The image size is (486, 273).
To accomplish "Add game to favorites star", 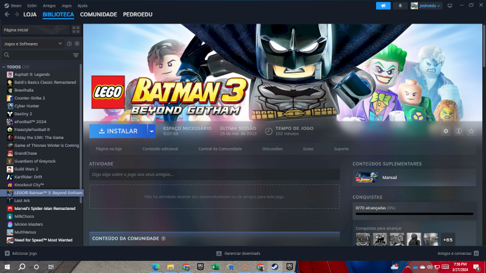I will click(x=471, y=131).
